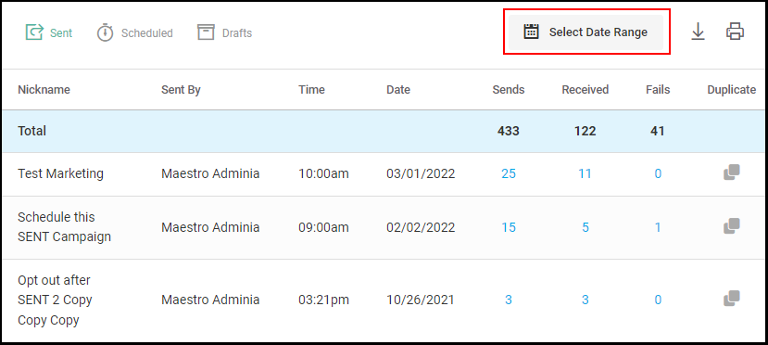
Task: Click the Time column header
Action: (311, 90)
